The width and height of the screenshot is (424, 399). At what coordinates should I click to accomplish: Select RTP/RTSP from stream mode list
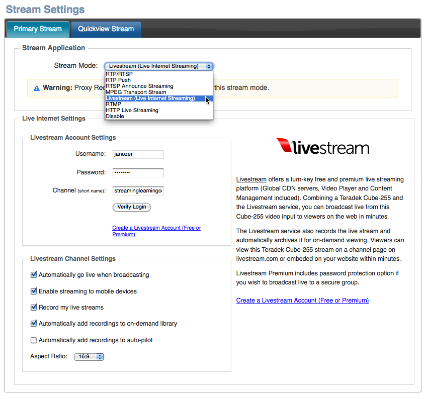(x=119, y=74)
